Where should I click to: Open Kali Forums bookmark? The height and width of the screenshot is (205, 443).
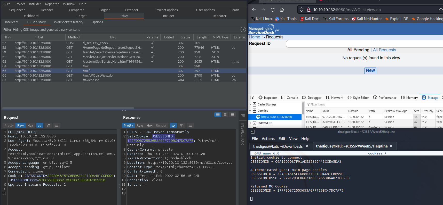pyautogui.click(x=336, y=19)
